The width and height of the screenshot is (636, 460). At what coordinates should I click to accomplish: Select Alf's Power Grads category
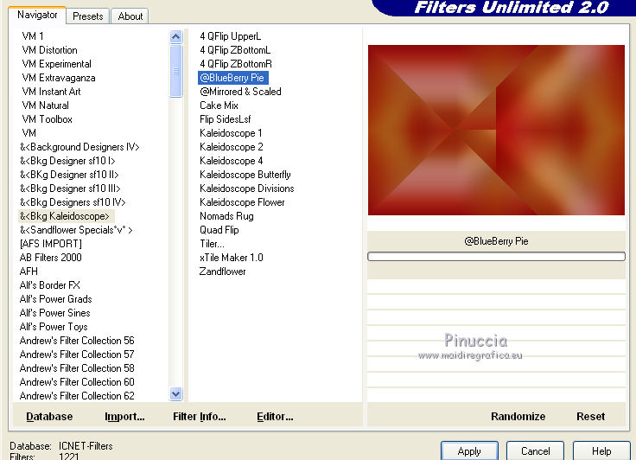55,298
